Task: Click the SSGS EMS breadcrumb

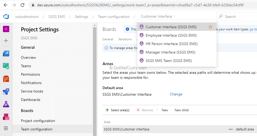Action: [57, 17]
